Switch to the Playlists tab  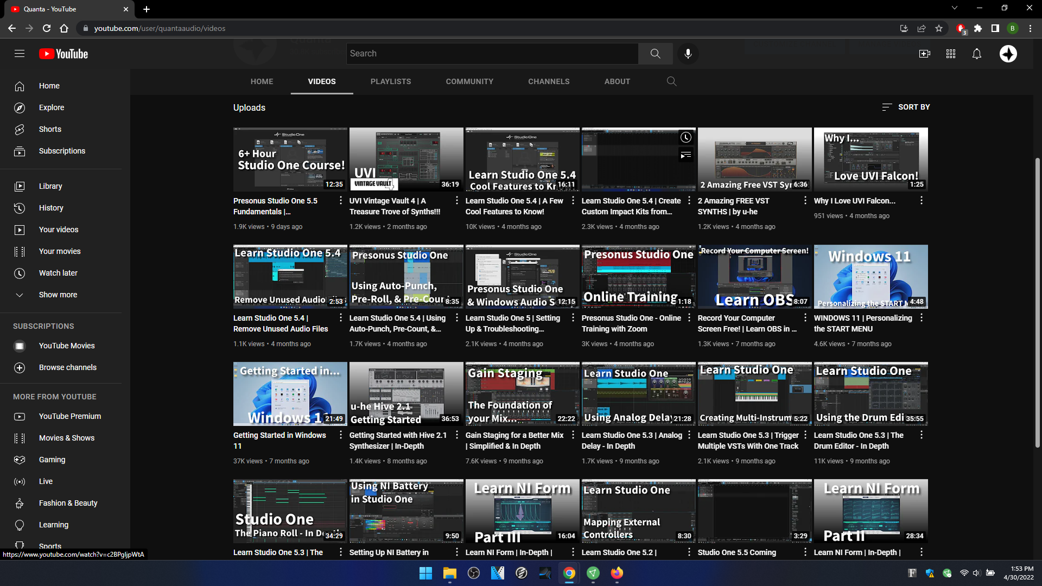coord(391,81)
